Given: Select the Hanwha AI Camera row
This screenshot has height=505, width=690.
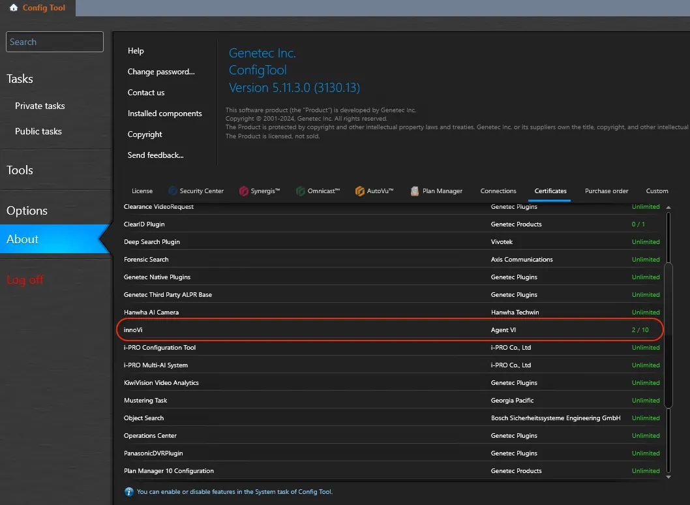Looking at the screenshot, I should click(392, 312).
